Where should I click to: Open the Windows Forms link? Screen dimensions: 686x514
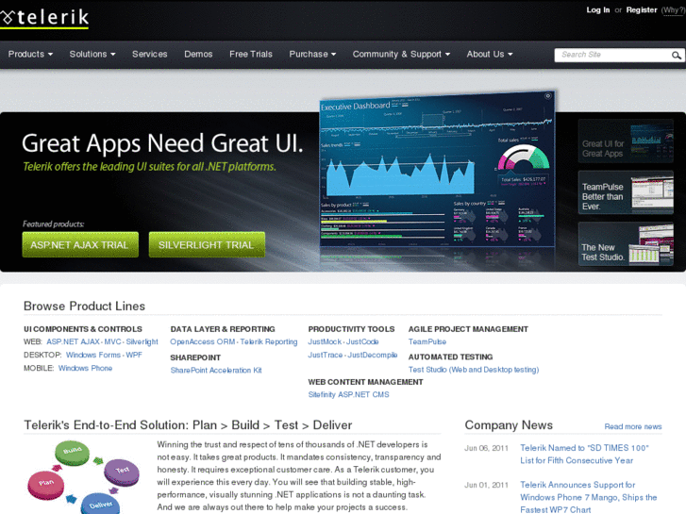[93, 355]
